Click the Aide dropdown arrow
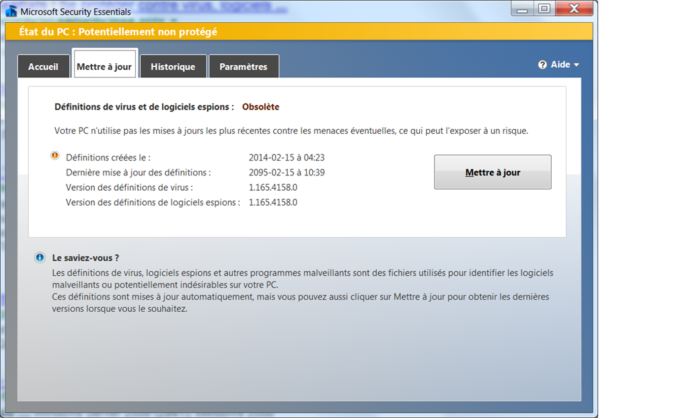This screenshot has height=418, width=689. (576, 65)
